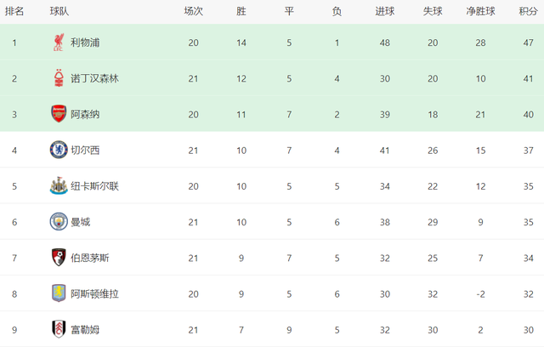This screenshot has height=347, width=544.
Task: Click the Chelsea lion crest icon
Action: point(59,150)
